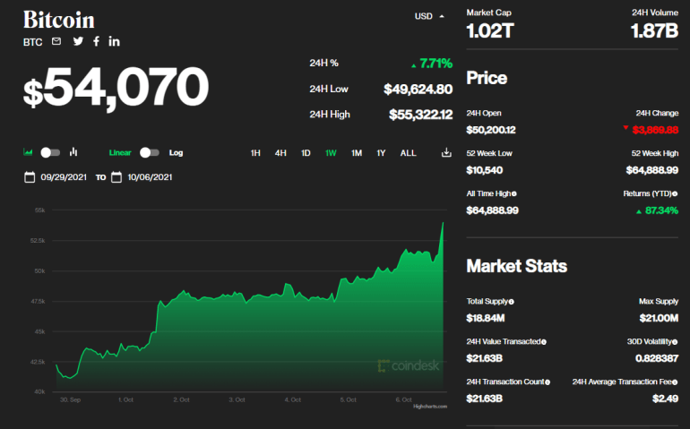Toggle the chart type switch
690x429 pixels.
point(50,152)
